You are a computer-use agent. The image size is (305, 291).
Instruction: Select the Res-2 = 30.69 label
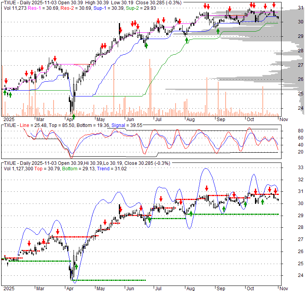[76, 8]
